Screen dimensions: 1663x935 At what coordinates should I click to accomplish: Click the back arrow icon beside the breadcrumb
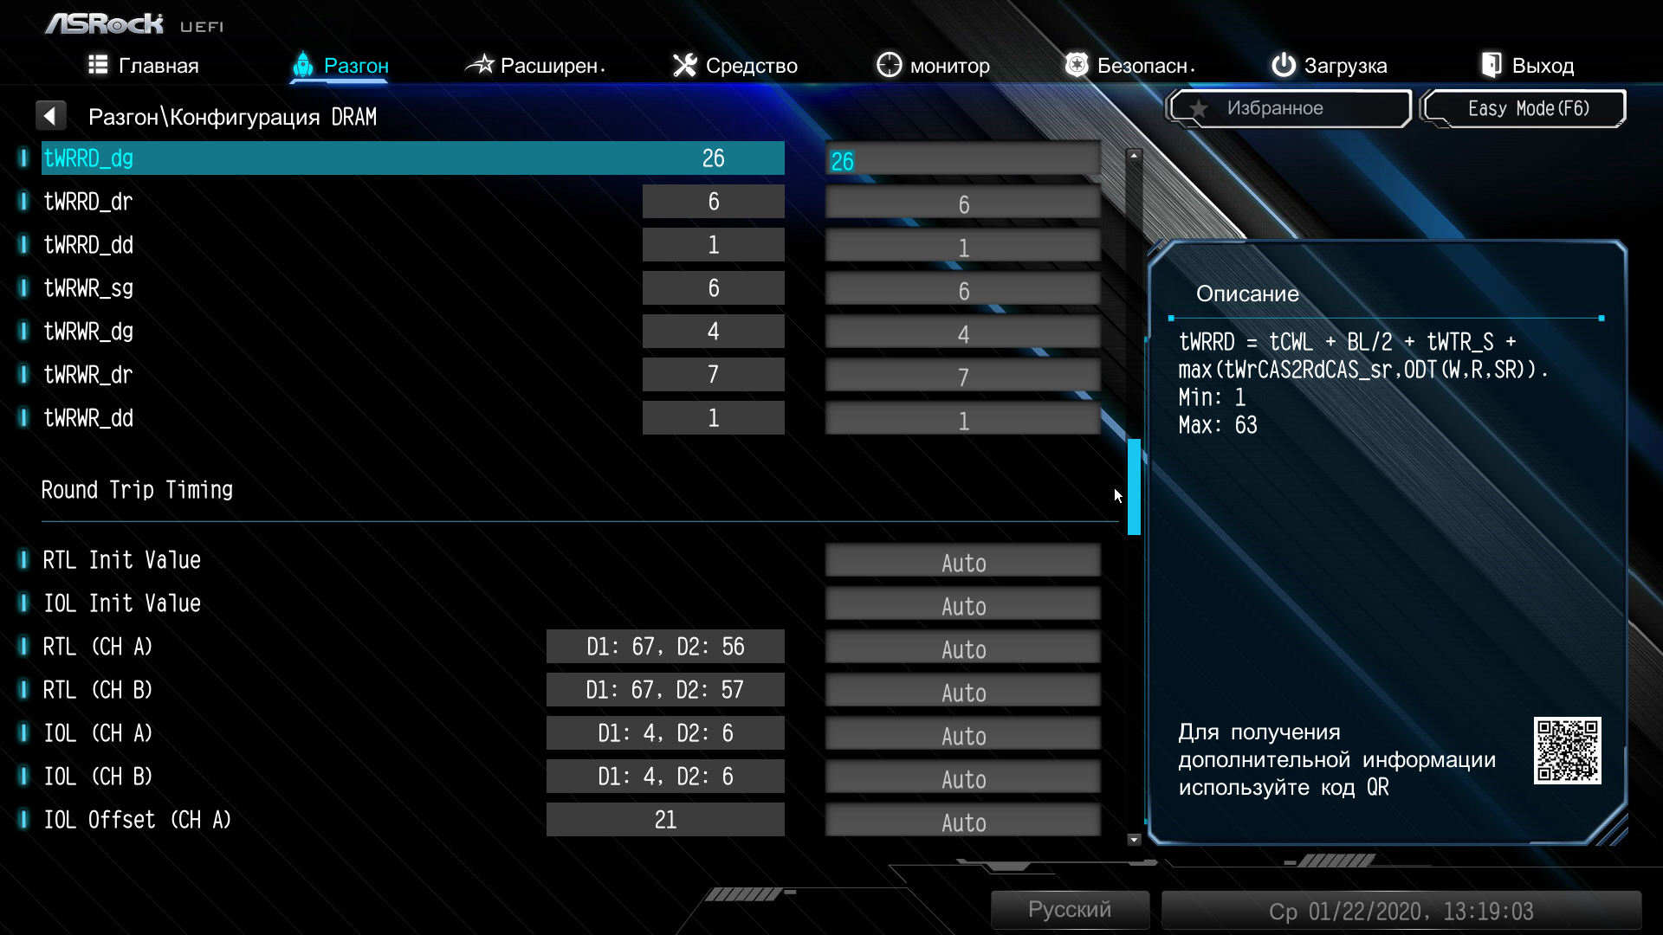(x=50, y=116)
